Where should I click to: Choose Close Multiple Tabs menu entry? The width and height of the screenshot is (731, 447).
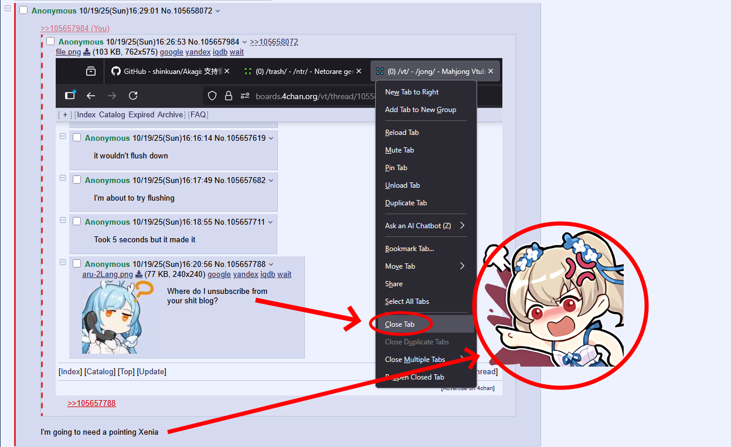[426, 360]
